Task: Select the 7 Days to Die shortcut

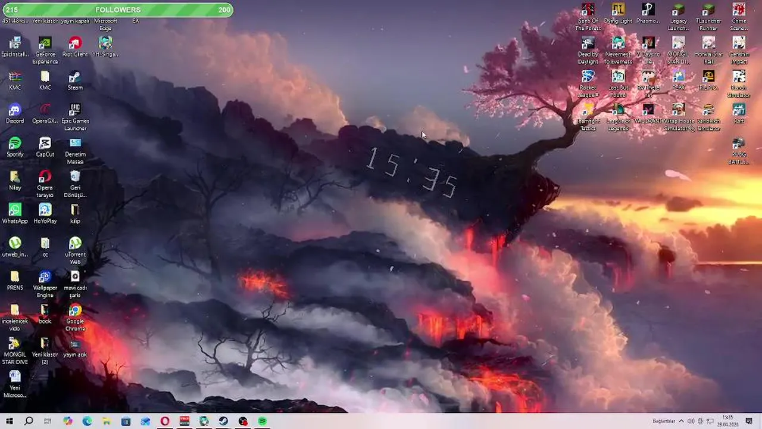Action: (648, 50)
